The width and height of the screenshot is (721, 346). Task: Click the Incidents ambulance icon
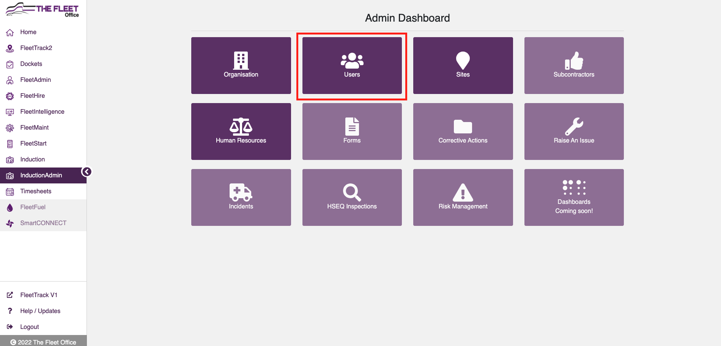(241, 193)
